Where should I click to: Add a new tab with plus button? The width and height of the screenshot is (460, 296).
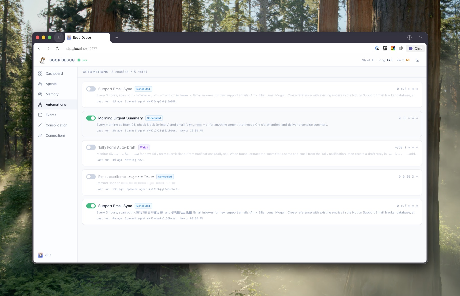coord(117,38)
